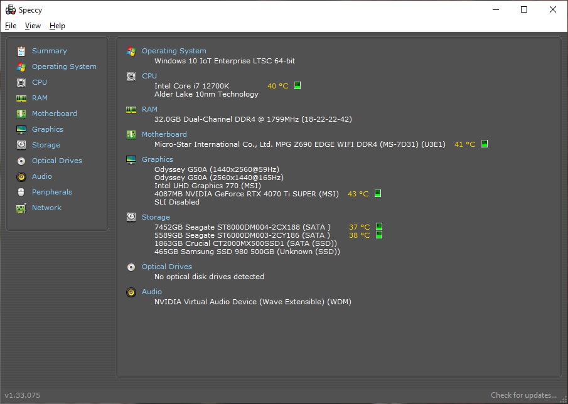Click the Motherboard heading link in summary
568x404 pixels.
[x=164, y=134]
